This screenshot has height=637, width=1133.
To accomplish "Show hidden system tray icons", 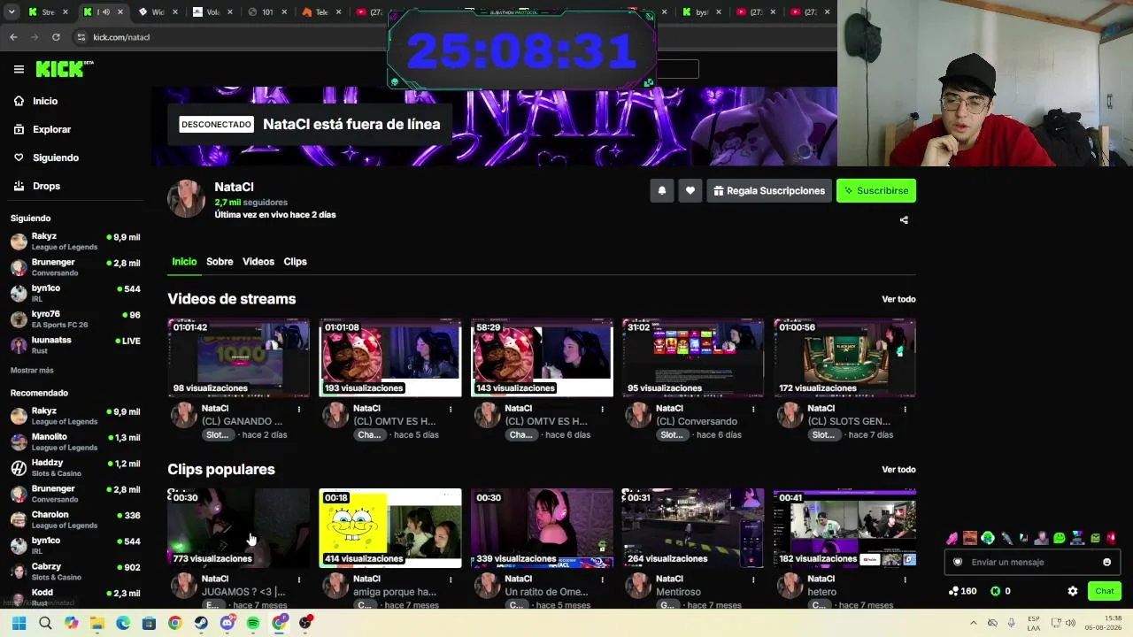I will click(x=974, y=623).
